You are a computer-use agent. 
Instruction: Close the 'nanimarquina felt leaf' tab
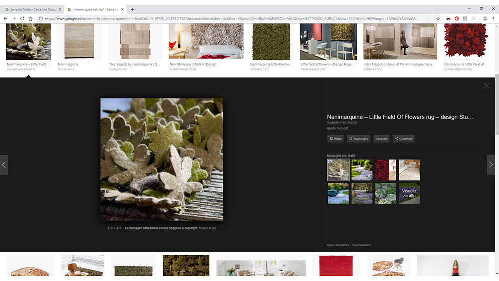122,9
